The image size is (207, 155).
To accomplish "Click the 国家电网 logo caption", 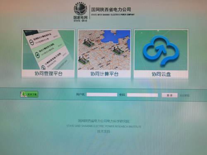I will (x=80, y=17).
